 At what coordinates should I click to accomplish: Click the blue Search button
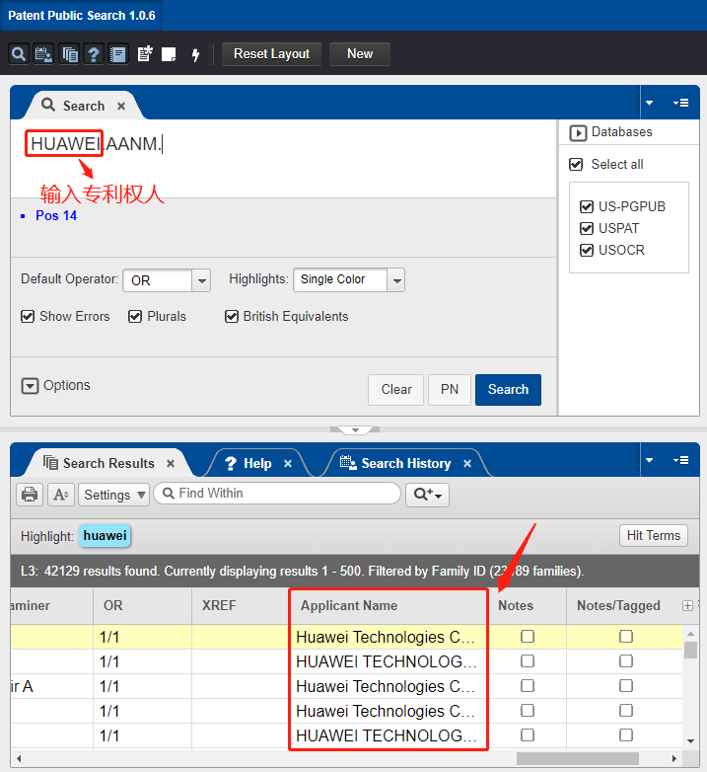(x=508, y=389)
